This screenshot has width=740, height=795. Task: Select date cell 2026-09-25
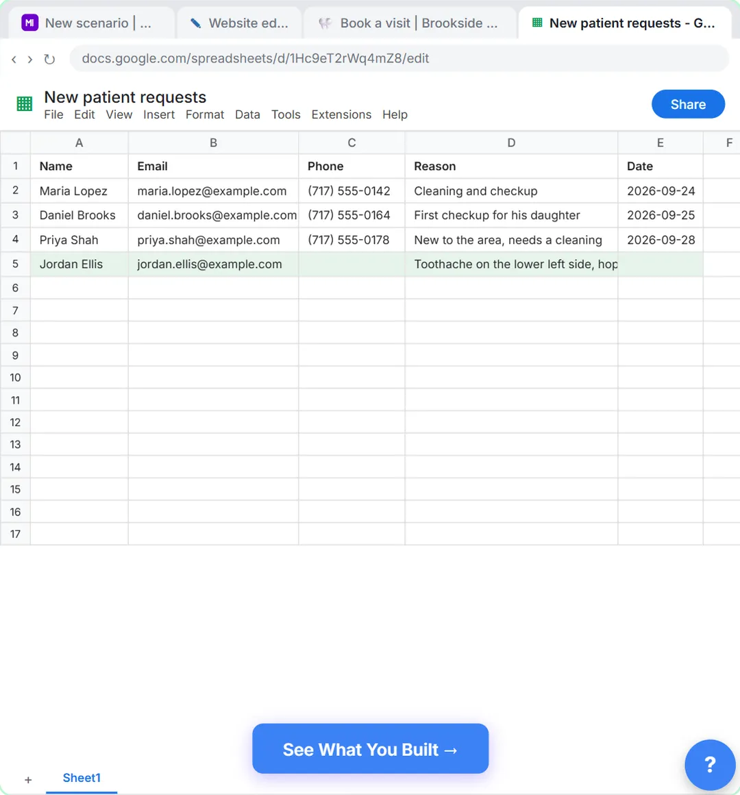(x=661, y=215)
